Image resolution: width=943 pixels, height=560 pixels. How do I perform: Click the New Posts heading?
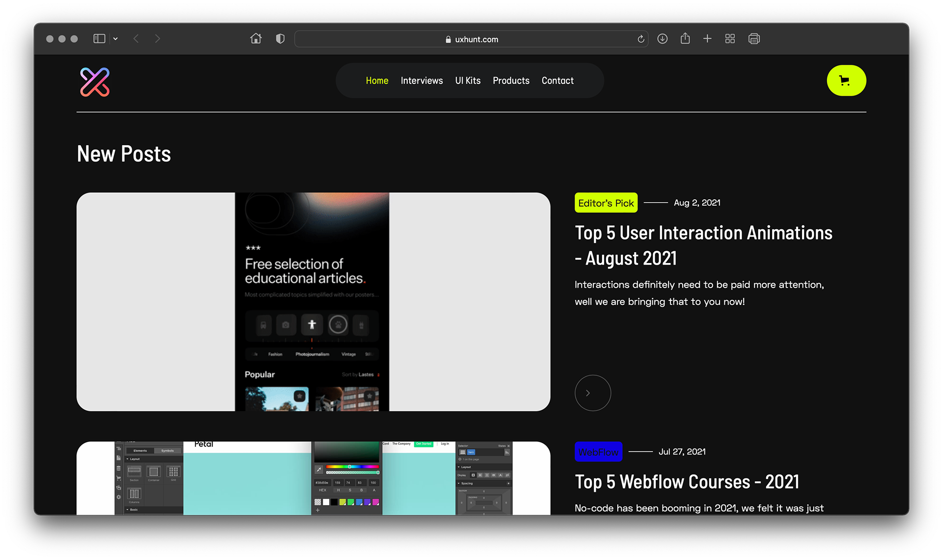124,154
